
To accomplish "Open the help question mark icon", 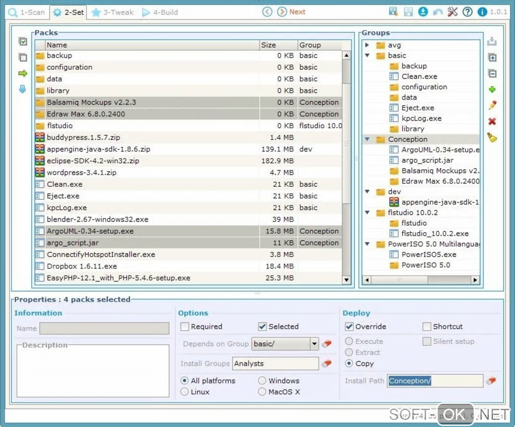I will tap(468, 12).
